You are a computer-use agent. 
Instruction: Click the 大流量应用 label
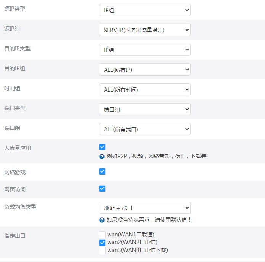coord(18,148)
